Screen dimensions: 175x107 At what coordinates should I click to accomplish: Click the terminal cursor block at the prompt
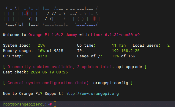point(55,104)
